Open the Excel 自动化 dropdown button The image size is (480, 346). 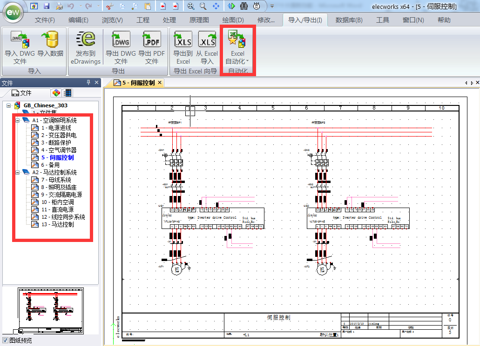coord(237,47)
